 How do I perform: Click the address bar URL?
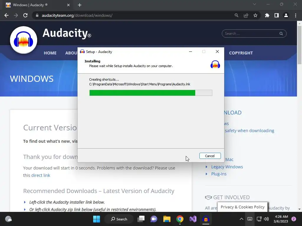tap(77, 15)
